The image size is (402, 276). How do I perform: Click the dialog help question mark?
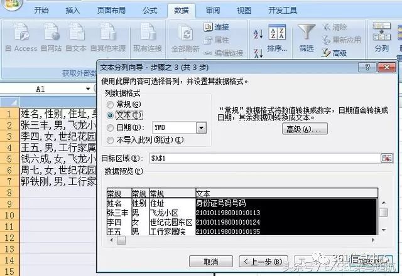(367, 67)
